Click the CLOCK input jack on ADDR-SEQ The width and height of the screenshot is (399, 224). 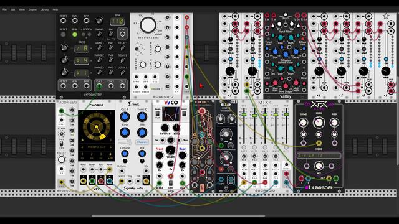point(61,111)
